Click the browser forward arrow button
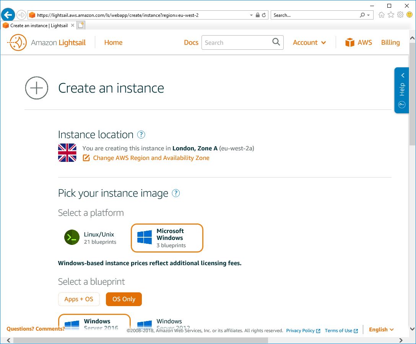Viewport: 416px width, 344px height. (21, 15)
